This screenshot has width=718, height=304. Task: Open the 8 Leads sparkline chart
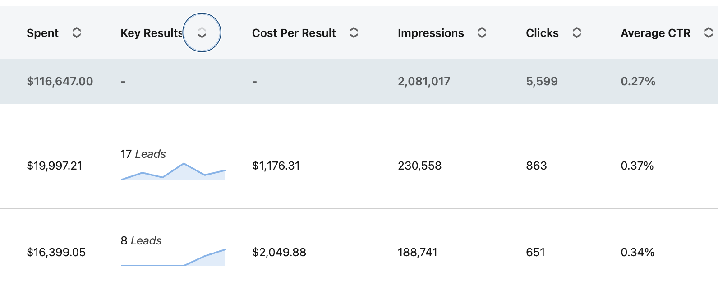pos(173,258)
